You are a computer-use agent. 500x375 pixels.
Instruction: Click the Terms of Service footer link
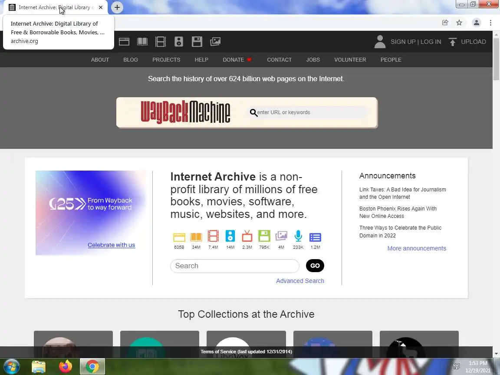(246, 352)
